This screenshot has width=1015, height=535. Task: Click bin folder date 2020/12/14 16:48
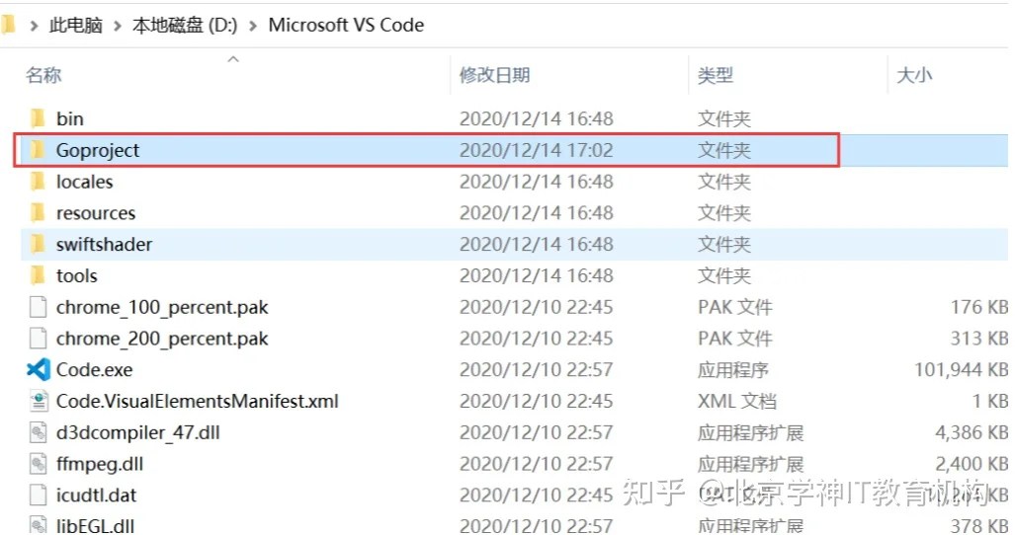[x=536, y=118]
